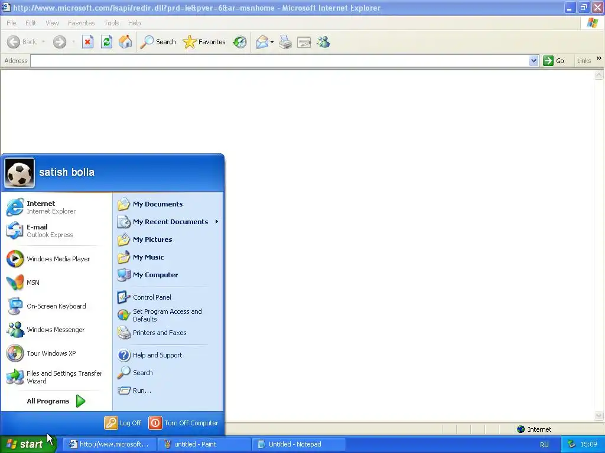Viewport: 605px width, 453px height.
Task: Open the Back history dropdown arrow
Action: [x=43, y=42]
